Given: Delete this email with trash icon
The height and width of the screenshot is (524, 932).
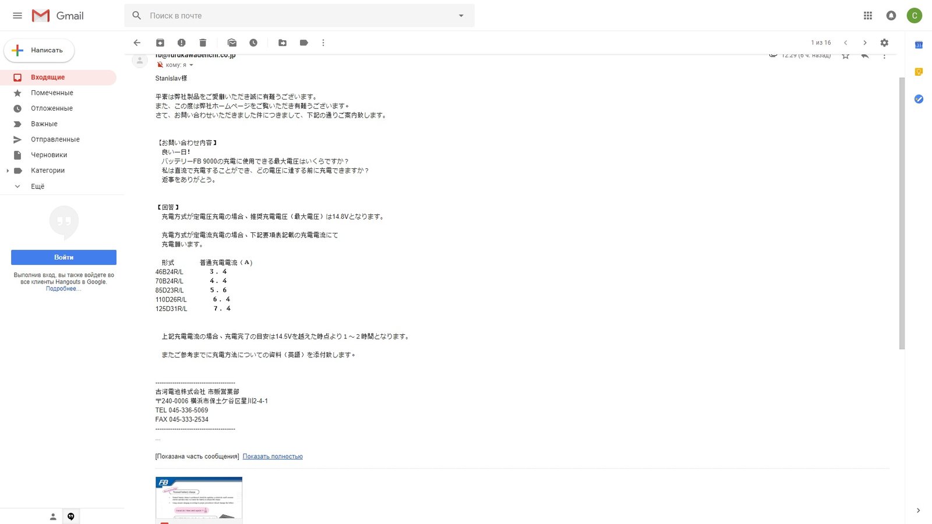Looking at the screenshot, I should click(203, 43).
